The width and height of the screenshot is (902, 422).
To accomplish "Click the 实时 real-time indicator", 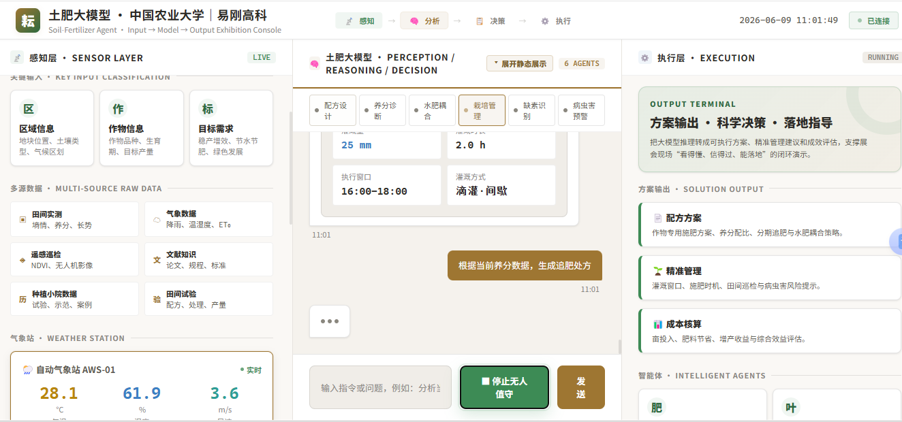I will 251,370.
